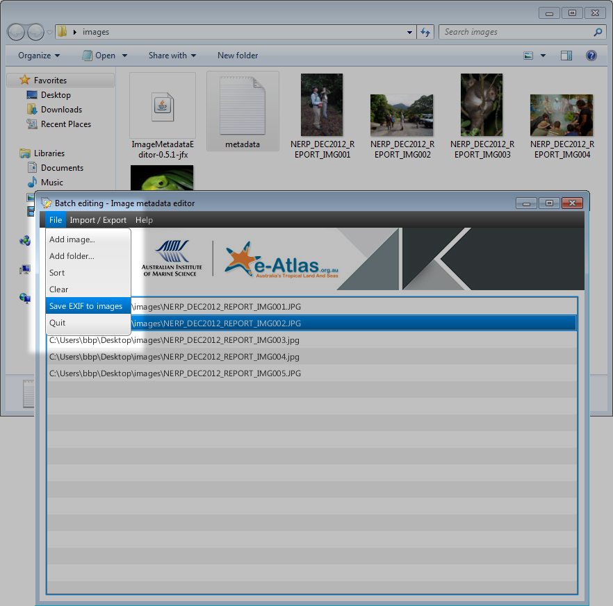This screenshot has width=613, height=606.
Task: Click New folder in Explorer toolbar
Action: (x=238, y=56)
